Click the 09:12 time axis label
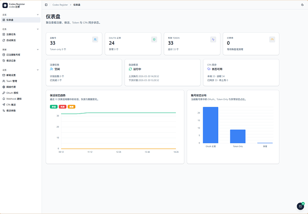This screenshot has width=308, height=214. [61, 152]
